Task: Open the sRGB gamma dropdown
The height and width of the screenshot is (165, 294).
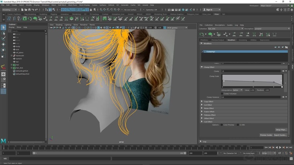Action: pos(177,28)
